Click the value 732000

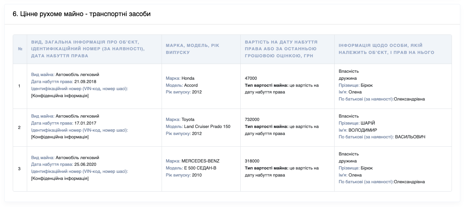(252, 120)
